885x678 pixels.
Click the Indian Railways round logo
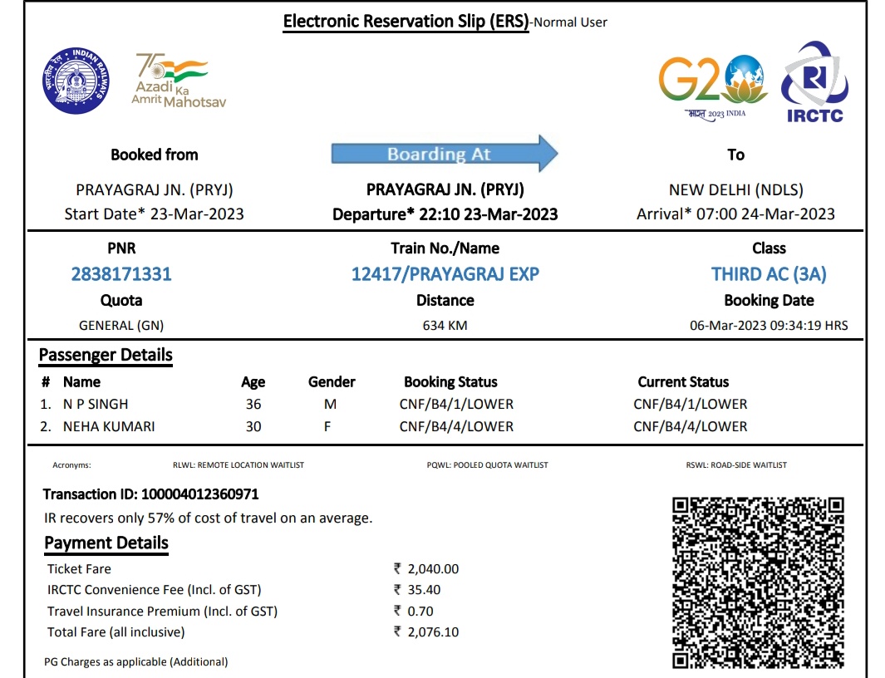pos(76,81)
